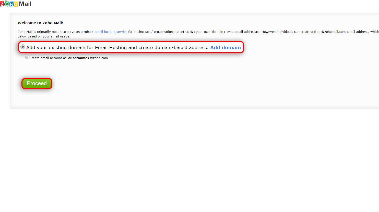Click the 'Mail' wordmark beside the logo
Image resolution: width=379 pixels, height=212 pixels.
point(25,4)
